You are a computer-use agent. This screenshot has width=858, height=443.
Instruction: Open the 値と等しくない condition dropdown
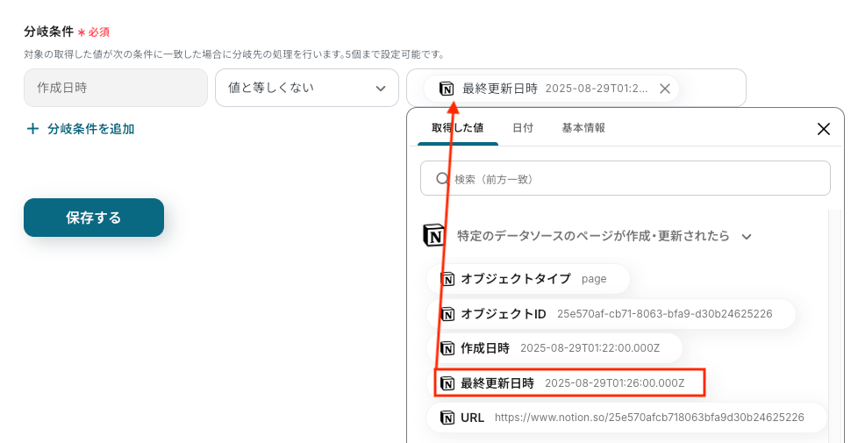tap(306, 88)
